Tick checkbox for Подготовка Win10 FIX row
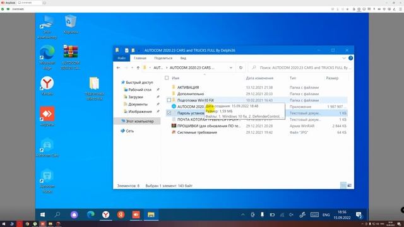Image resolution: width=404 pixels, height=227 pixels. tap(169, 100)
